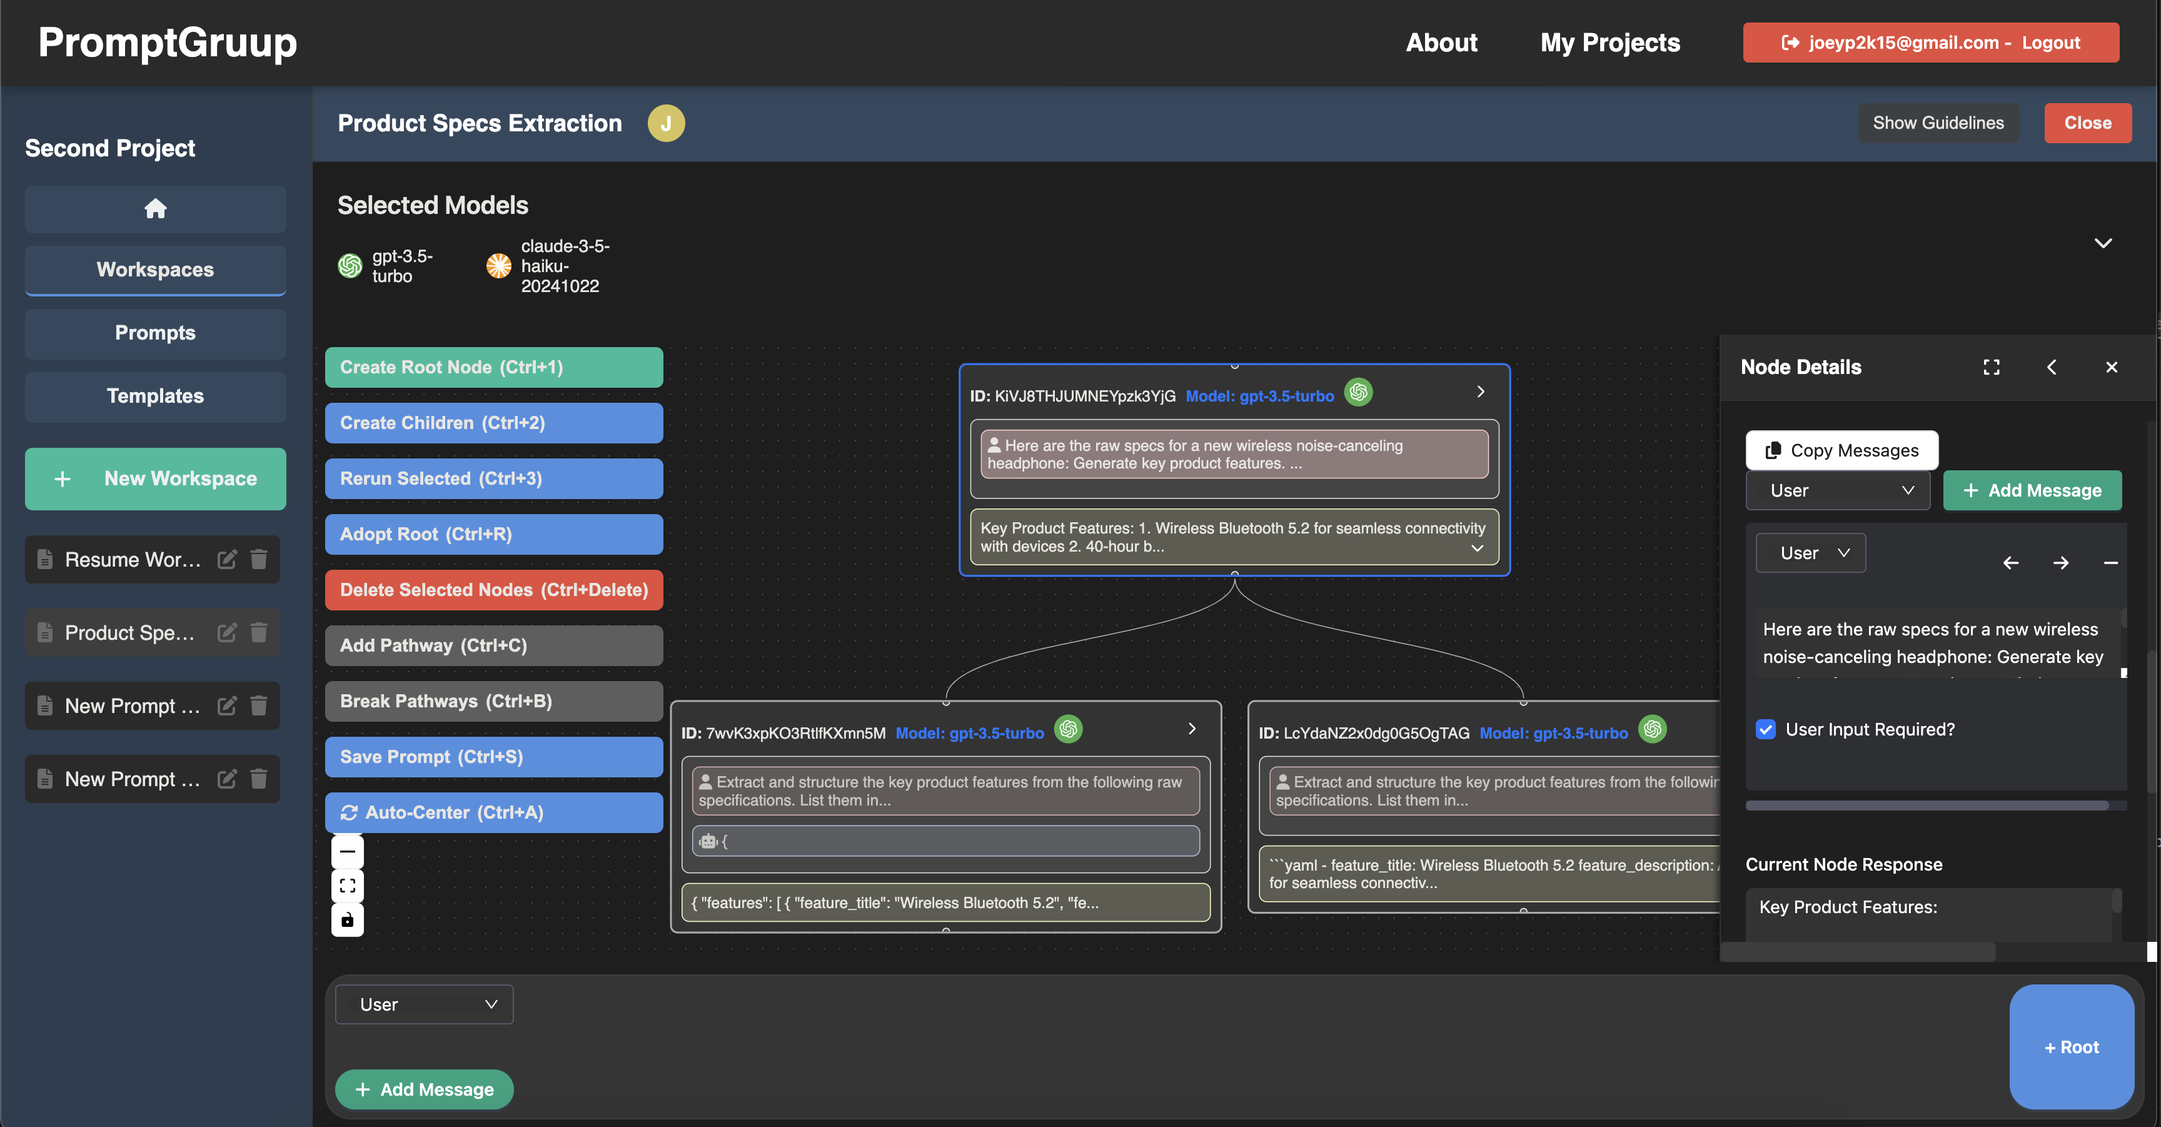Delete the Product Spe... workspace via trash icon
2161x1127 pixels.
pos(259,632)
